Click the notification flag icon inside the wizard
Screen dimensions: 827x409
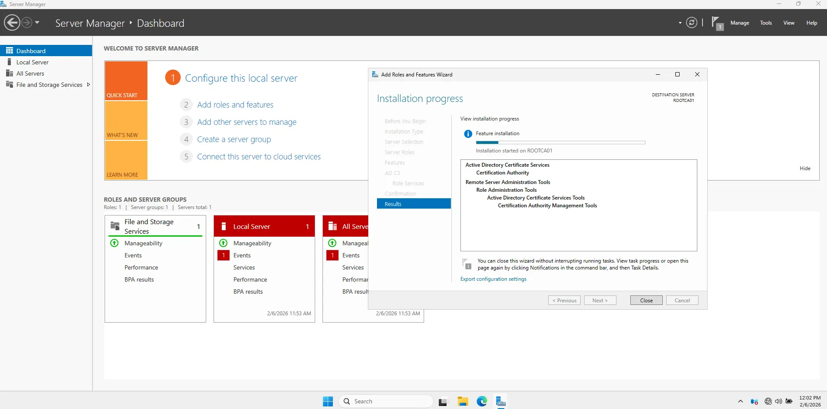pos(467,264)
